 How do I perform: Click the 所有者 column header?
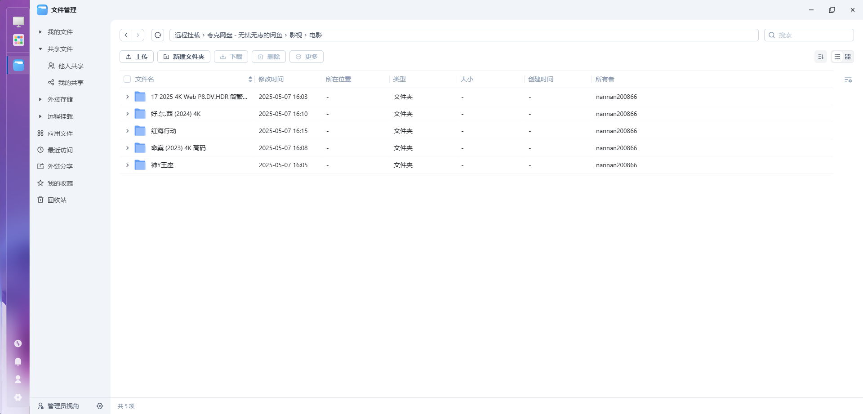point(605,79)
